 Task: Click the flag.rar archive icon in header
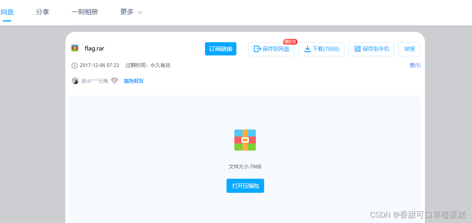click(x=75, y=48)
